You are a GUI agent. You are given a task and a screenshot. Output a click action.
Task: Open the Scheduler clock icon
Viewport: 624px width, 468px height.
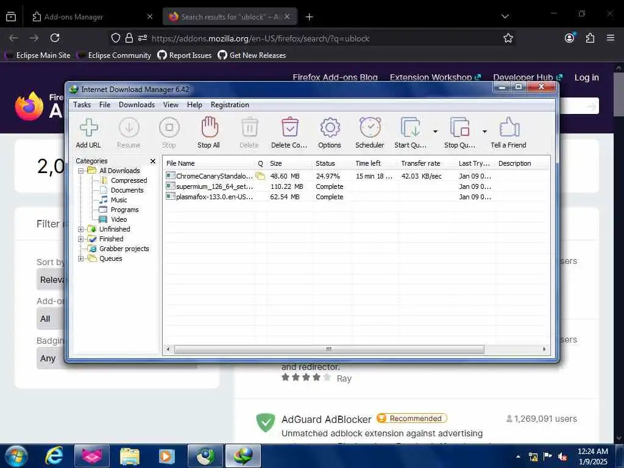(x=370, y=133)
